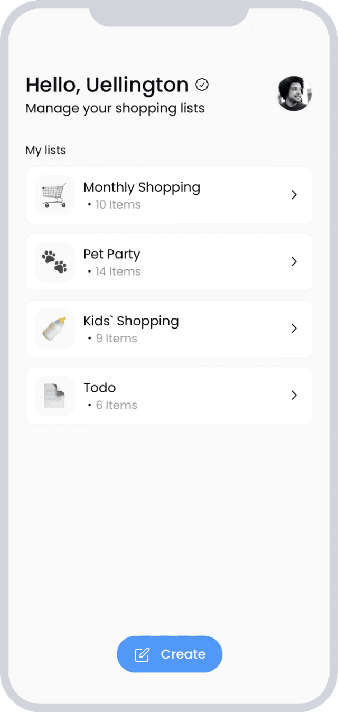The width and height of the screenshot is (338, 713).
Task: Expand Pet Party with its chevron arrow
Action: tap(294, 262)
